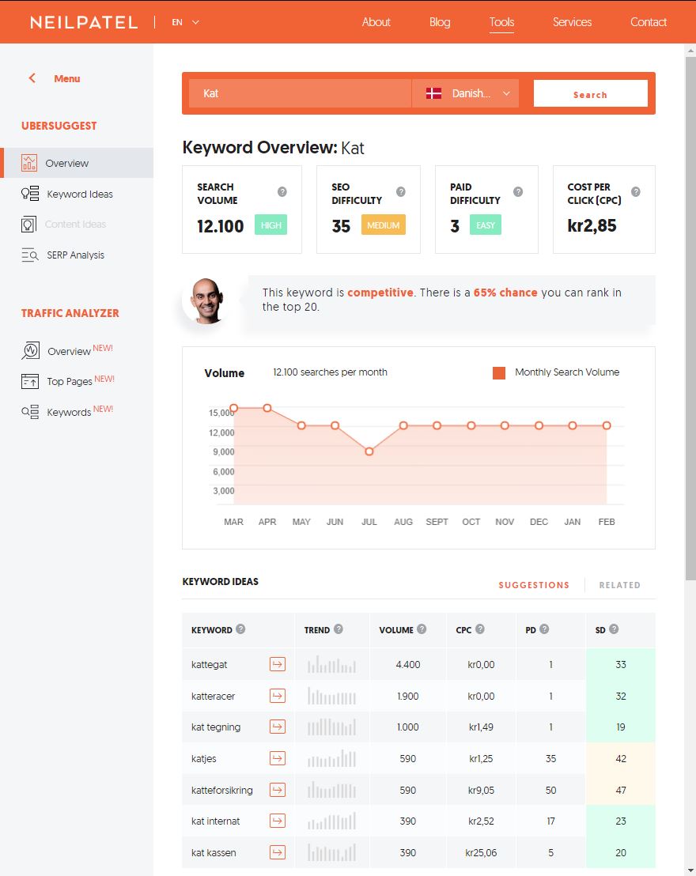
Task: Click the JUL data point on chart
Action: [x=369, y=451]
